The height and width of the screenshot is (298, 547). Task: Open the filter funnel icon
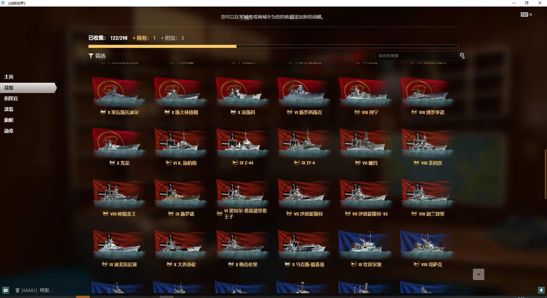(x=91, y=56)
